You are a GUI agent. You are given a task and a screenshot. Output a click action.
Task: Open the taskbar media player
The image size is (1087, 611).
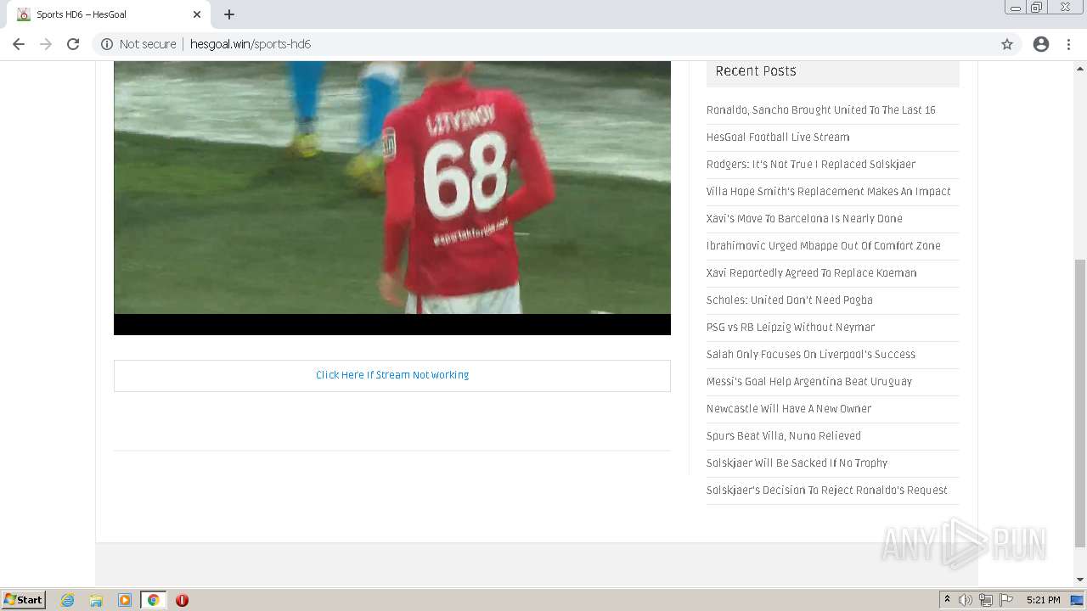125,600
